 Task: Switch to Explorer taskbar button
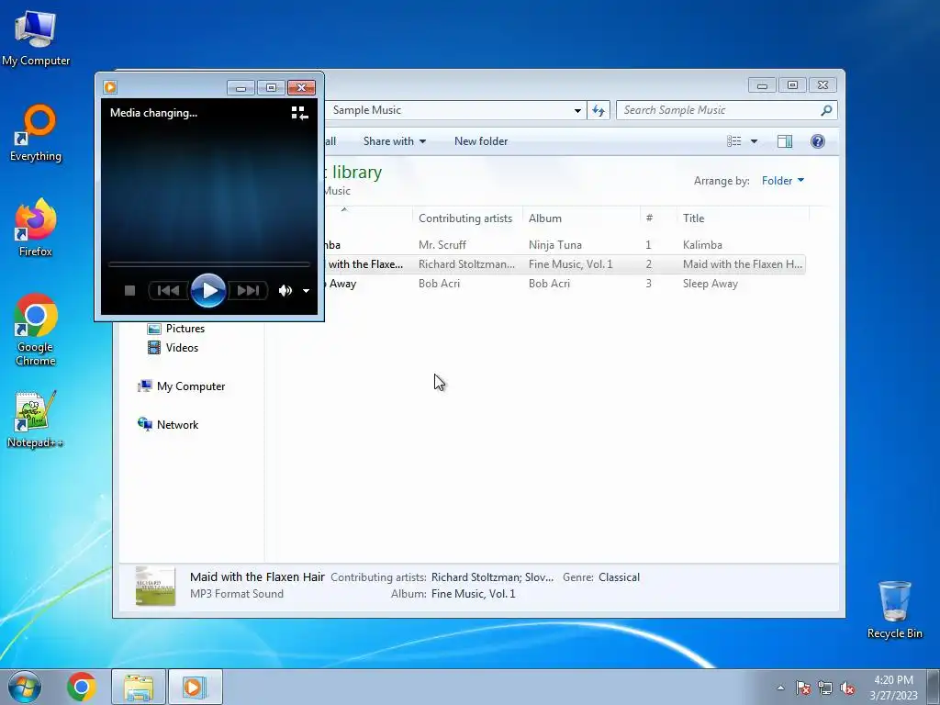tap(139, 687)
